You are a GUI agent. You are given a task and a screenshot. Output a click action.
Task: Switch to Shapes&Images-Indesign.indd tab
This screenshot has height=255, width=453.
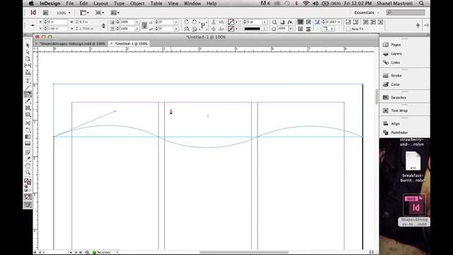(72, 44)
